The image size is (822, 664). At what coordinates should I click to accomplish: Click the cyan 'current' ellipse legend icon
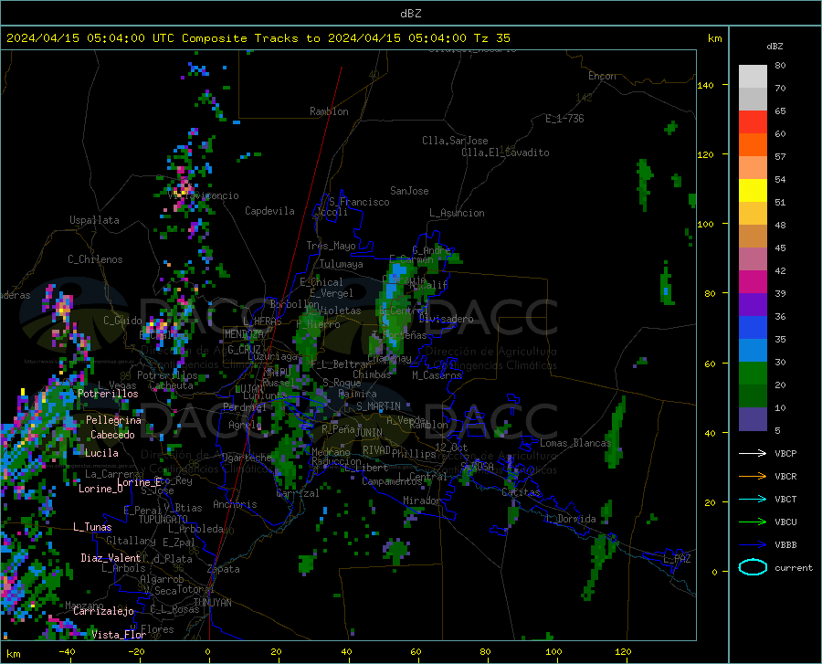[753, 567]
